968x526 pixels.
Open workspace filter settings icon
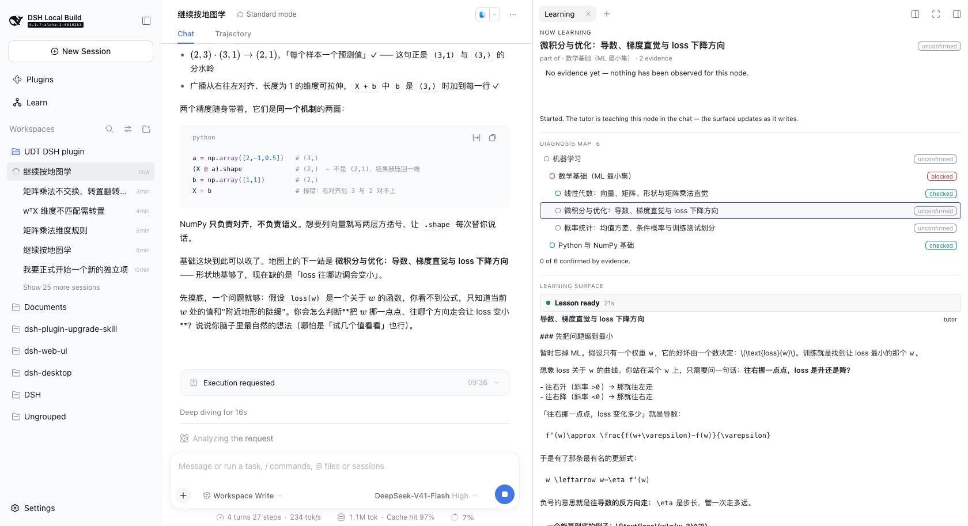click(x=128, y=129)
